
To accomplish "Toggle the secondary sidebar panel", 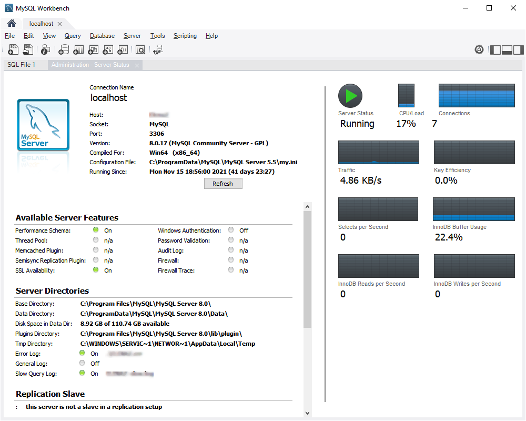I will (518, 49).
